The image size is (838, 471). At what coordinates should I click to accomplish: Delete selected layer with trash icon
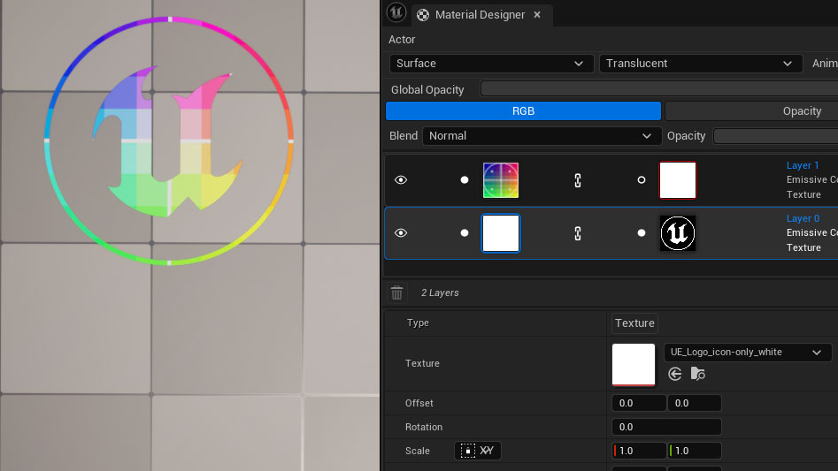396,292
